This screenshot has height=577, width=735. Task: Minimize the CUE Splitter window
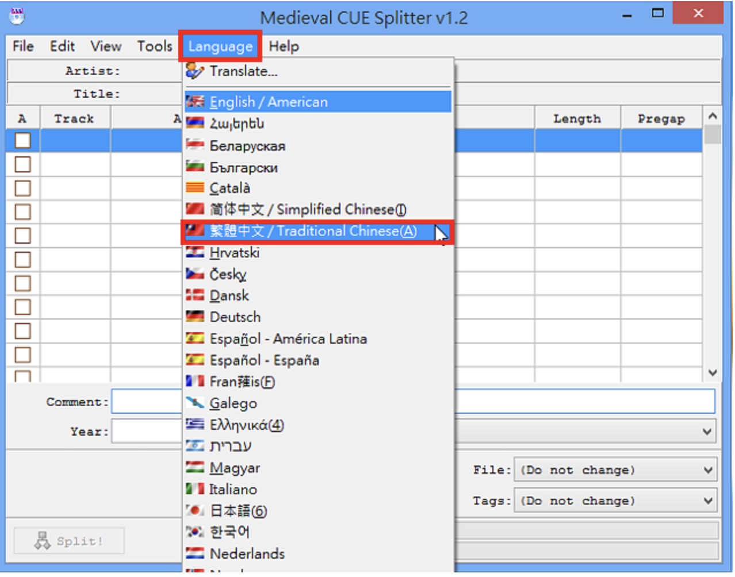[x=627, y=15]
